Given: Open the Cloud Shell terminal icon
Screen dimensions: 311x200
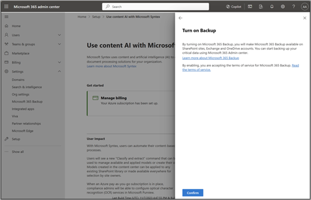Looking at the screenshot, I should [x=250, y=7].
